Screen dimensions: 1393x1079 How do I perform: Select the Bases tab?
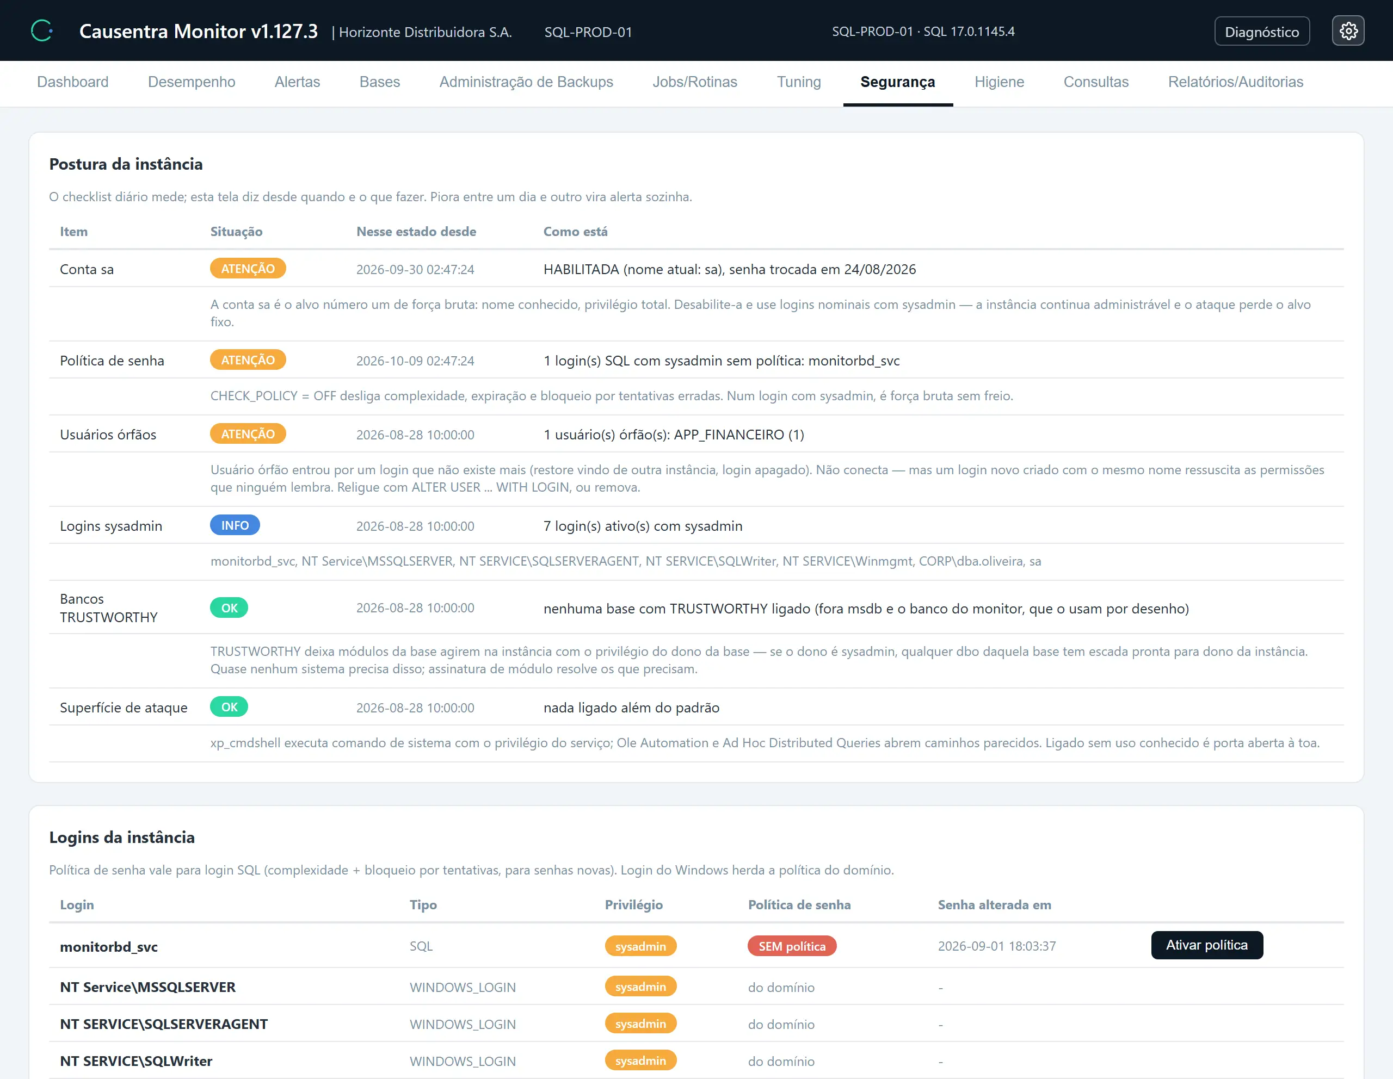(379, 82)
